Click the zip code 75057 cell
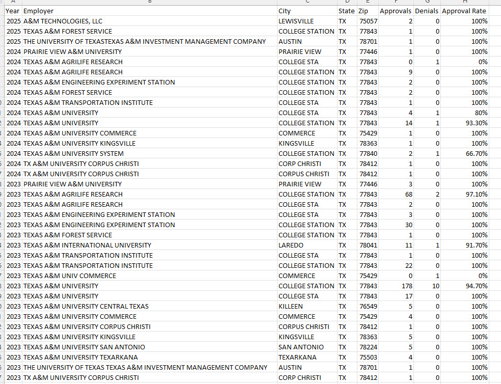 point(368,21)
